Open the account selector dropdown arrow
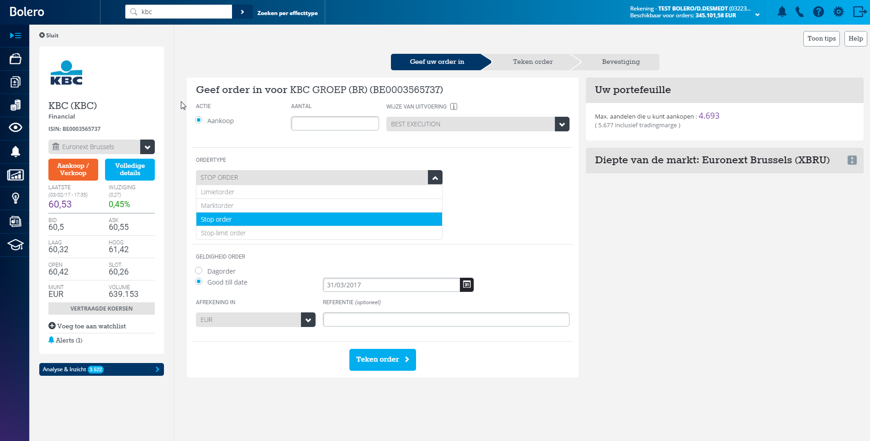 757,15
